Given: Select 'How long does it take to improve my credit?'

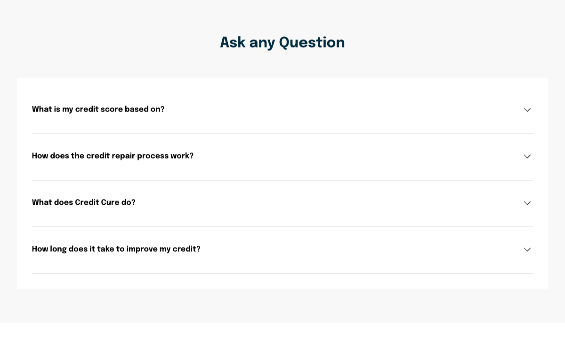Looking at the screenshot, I should [116, 249].
